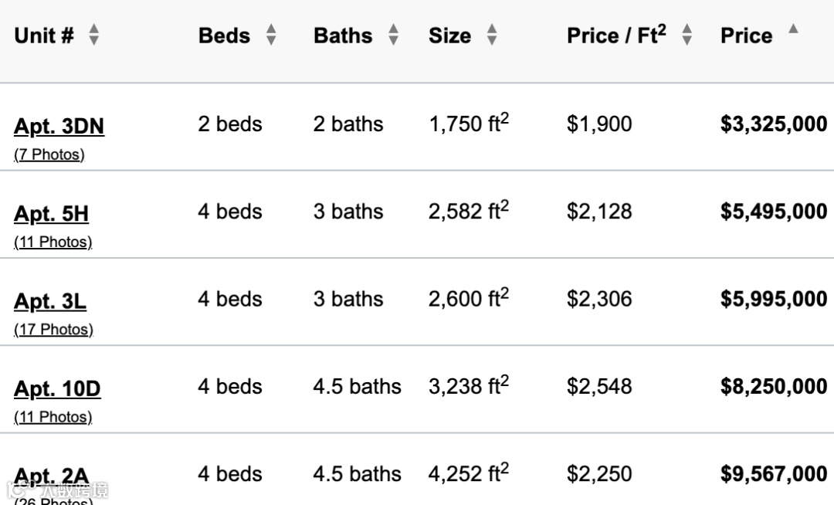The image size is (834, 505).
Task: Open Apt. 5H listing link
Action: coord(51,213)
